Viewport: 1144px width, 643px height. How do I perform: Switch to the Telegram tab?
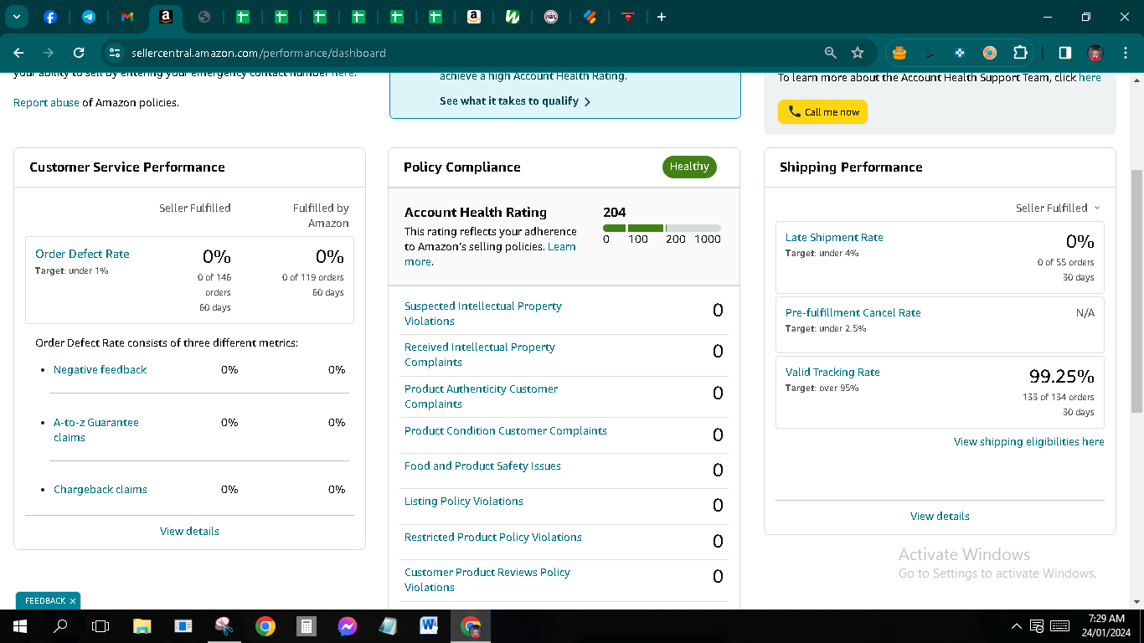[88, 17]
